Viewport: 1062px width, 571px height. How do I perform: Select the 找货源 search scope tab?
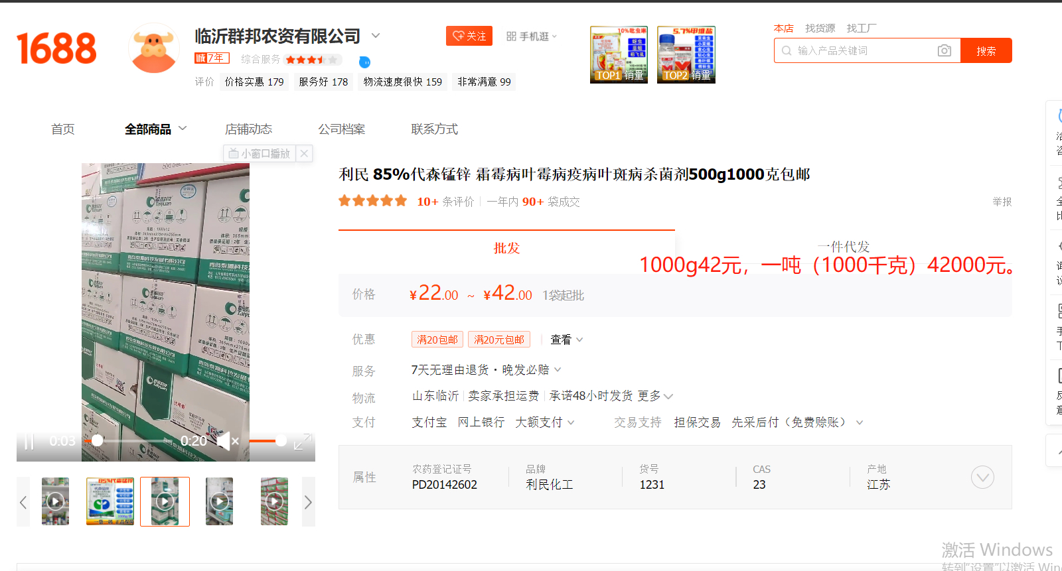820,28
